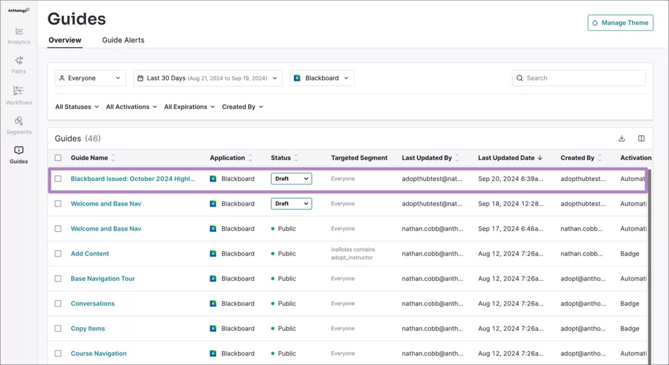Open the All Statuses filter dropdown
The height and width of the screenshot is (365, 669).
(x=76, y=107)
